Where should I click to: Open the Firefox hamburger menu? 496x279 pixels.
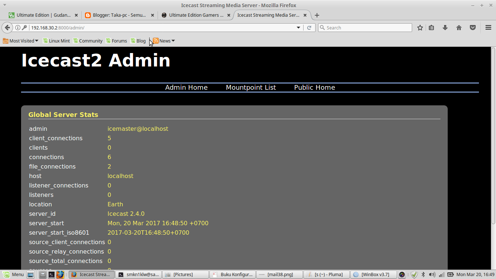pos(488,28)
